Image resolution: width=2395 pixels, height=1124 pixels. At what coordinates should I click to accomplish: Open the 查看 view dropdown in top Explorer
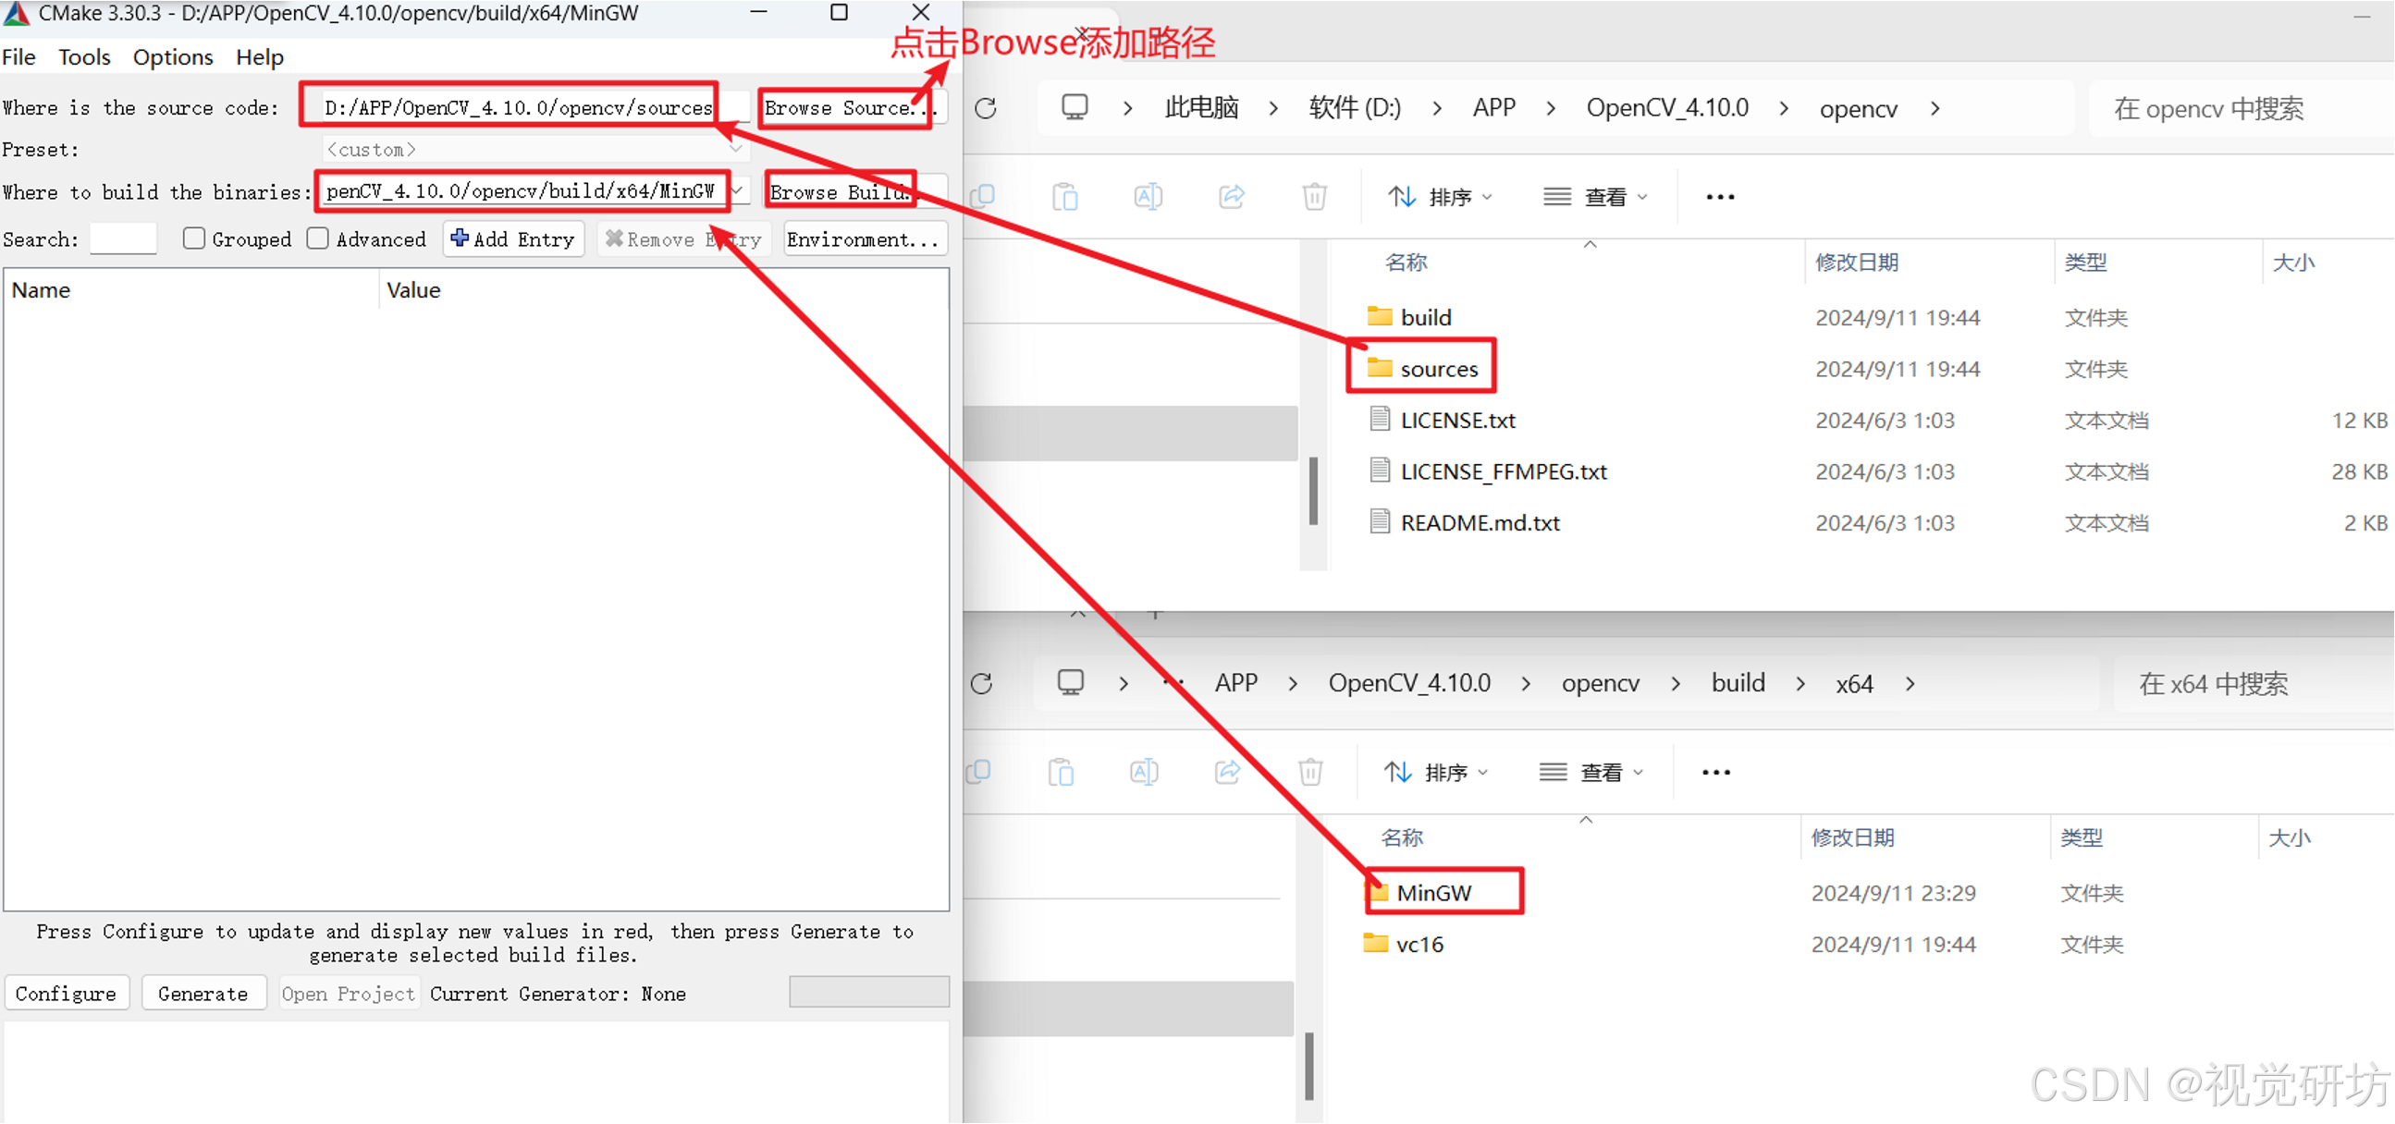click(x=1595, y=196)
